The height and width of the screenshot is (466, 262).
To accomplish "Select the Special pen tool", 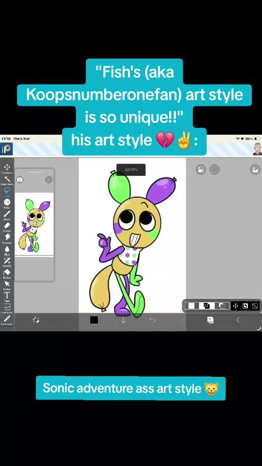I will 6,262.
